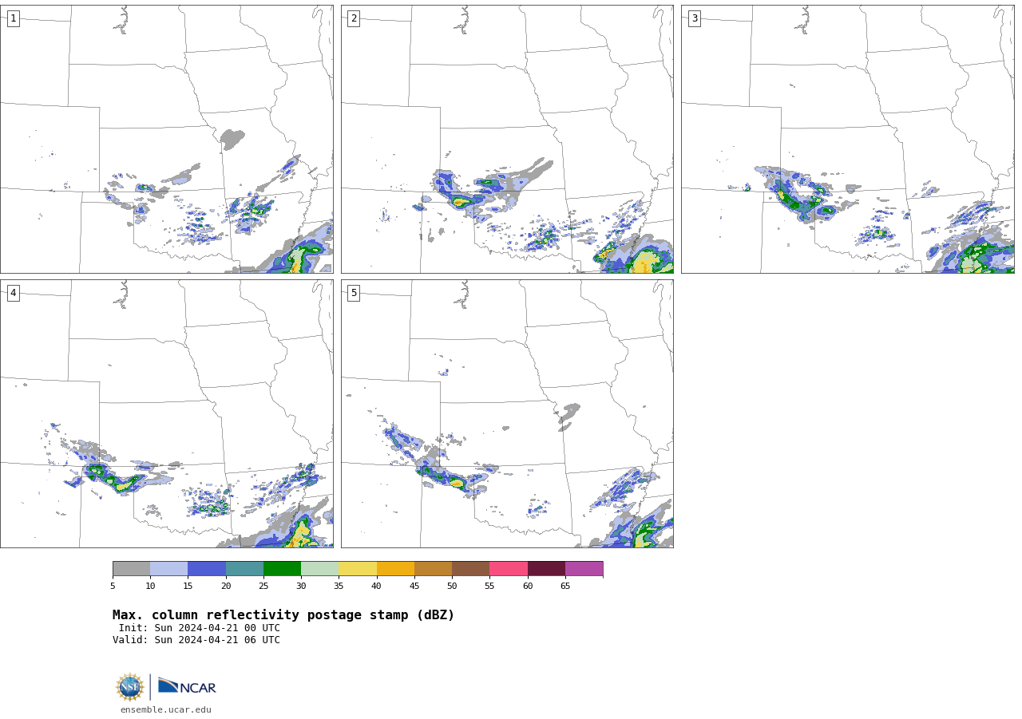1022x719 pixels.
Task: Select the light blue 10-15 dBZ swatch
Action: [169, 569]
